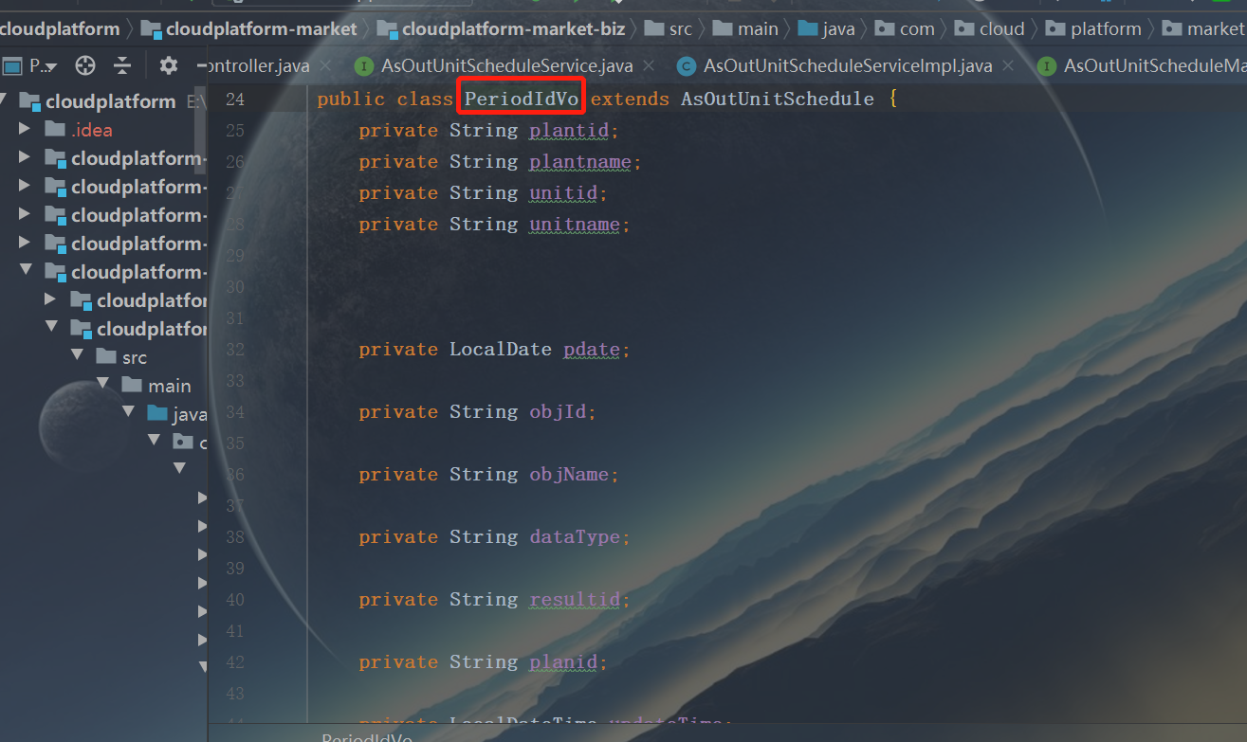
Task: Expand the .idea folder
Action: pyautogui.click(x=26, y=130)
